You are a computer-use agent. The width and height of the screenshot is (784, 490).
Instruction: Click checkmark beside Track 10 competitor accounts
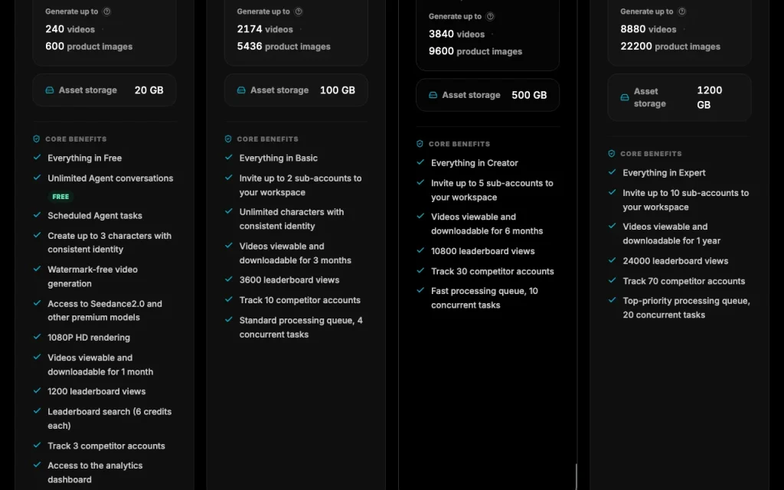click(228, 299)
